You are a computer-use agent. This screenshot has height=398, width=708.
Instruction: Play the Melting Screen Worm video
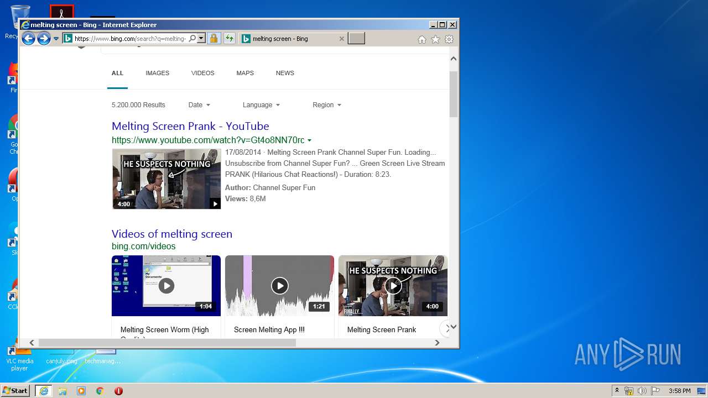click(166, 286)
